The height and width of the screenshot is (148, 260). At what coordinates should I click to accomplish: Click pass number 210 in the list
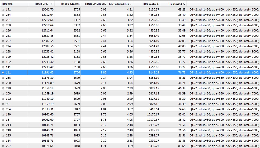(8, 88)
